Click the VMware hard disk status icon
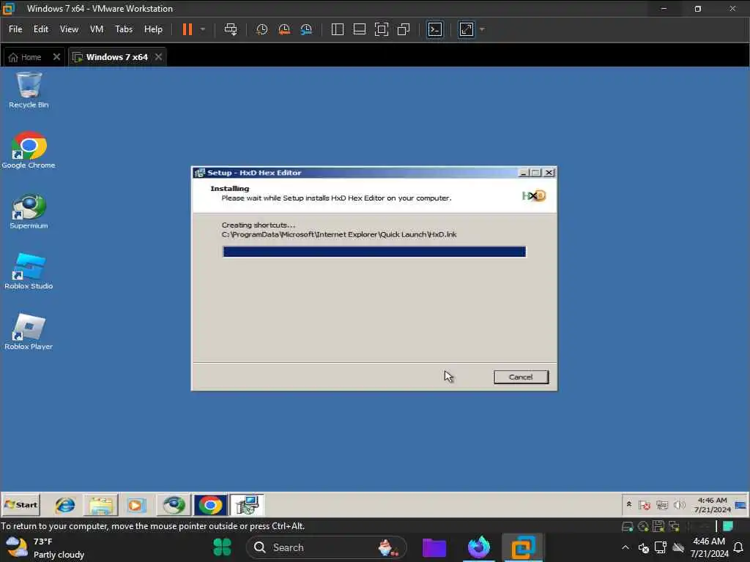This screenshot has height=562, width=750. [x=627, y=527]
